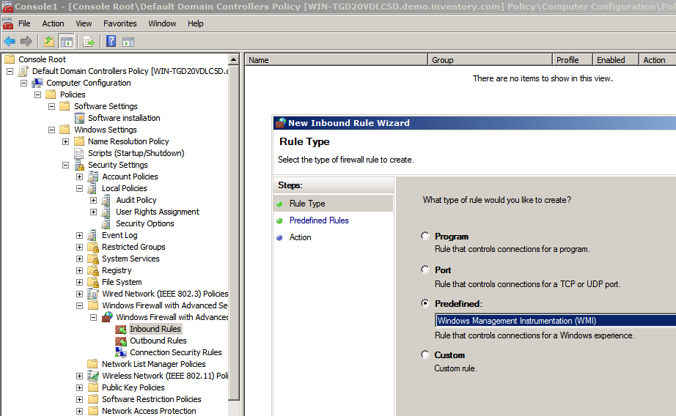Select the Custom rule type radio button
The height and width of the screenshot is (416, 676).
pos(425,354)
